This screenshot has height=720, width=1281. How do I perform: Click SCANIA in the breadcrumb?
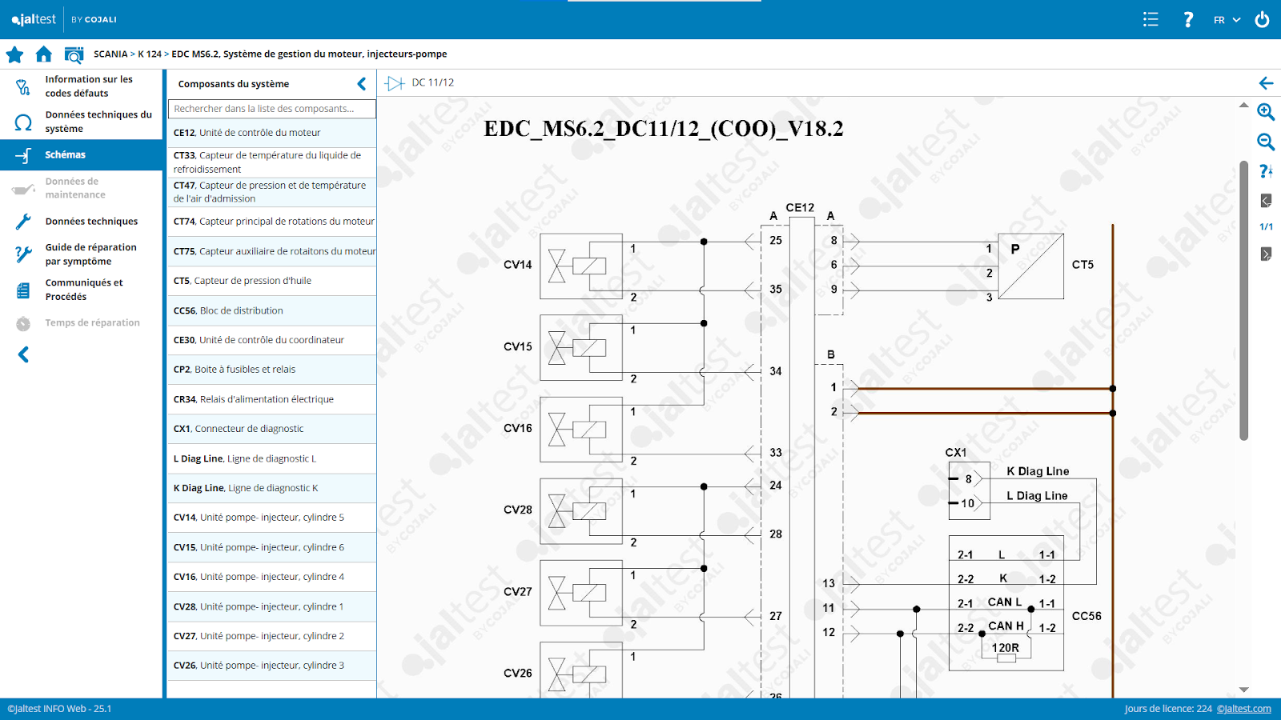pos(110,54)
